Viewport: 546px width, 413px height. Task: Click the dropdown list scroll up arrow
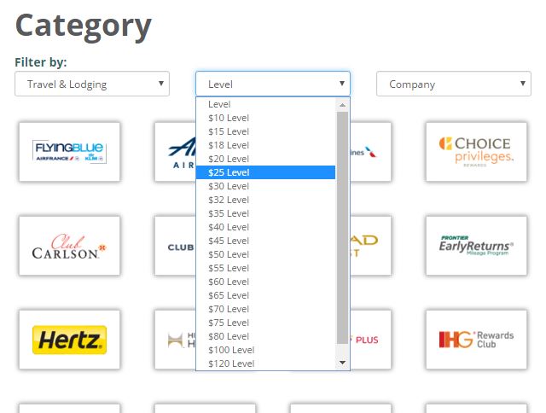click(x=342, y=105)
